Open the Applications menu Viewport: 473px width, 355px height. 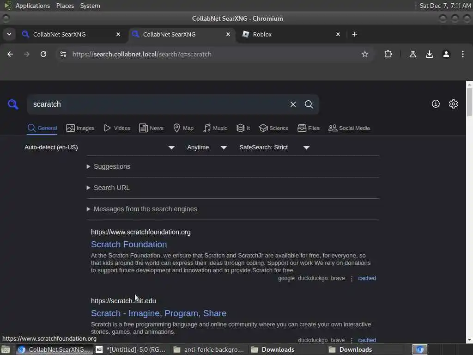point(33,6)
